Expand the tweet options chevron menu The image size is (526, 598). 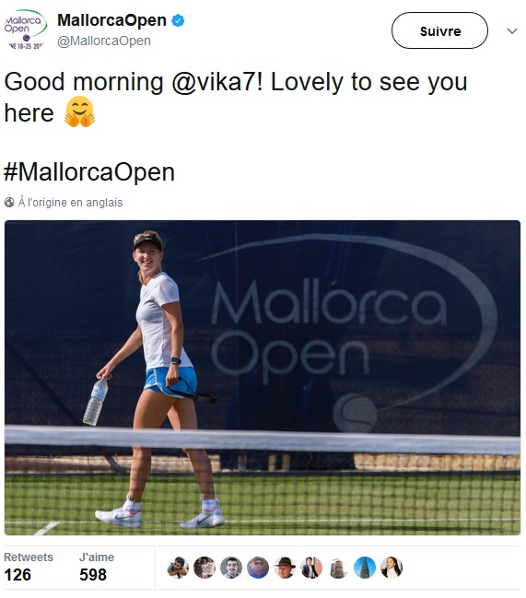click(x=512, y=31)
